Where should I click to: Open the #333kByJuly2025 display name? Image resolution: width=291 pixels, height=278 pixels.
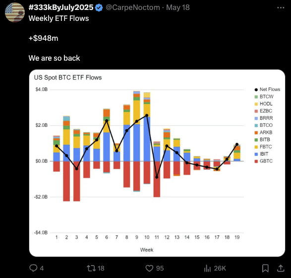61,7
